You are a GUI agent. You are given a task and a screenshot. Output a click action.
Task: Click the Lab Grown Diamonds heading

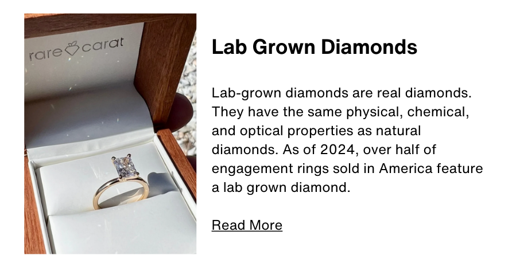click(315, 46)
